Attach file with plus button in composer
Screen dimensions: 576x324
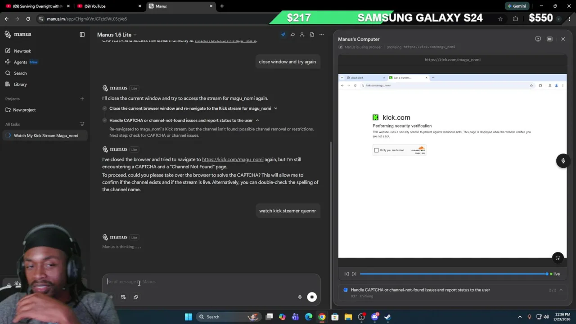(111, 297)
